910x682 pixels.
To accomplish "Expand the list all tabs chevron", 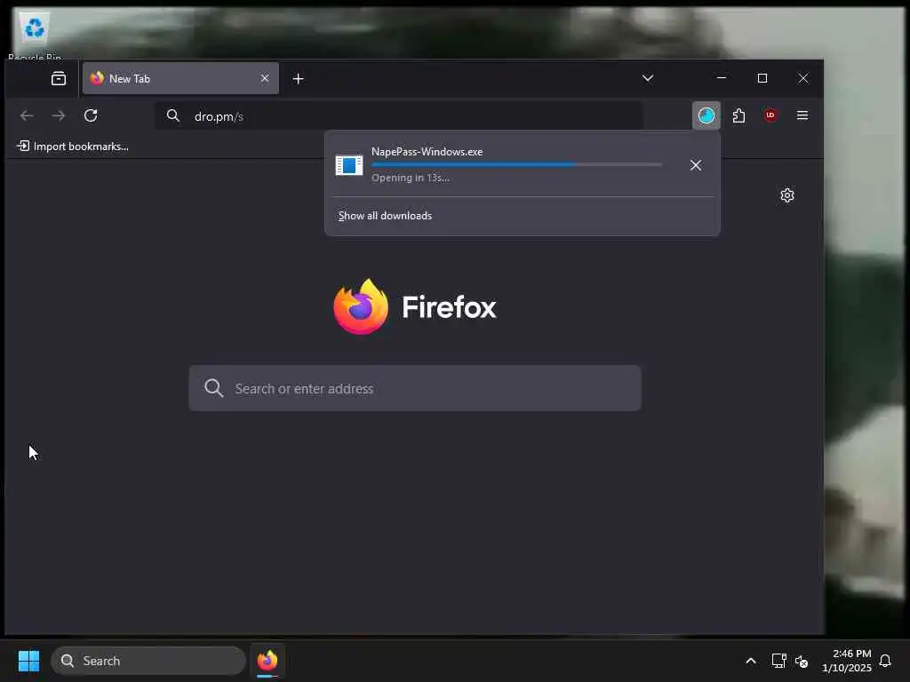I will 648,78.
